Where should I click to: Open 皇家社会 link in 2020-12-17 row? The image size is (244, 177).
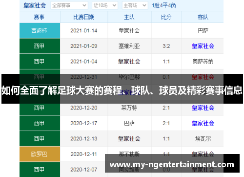203,123
